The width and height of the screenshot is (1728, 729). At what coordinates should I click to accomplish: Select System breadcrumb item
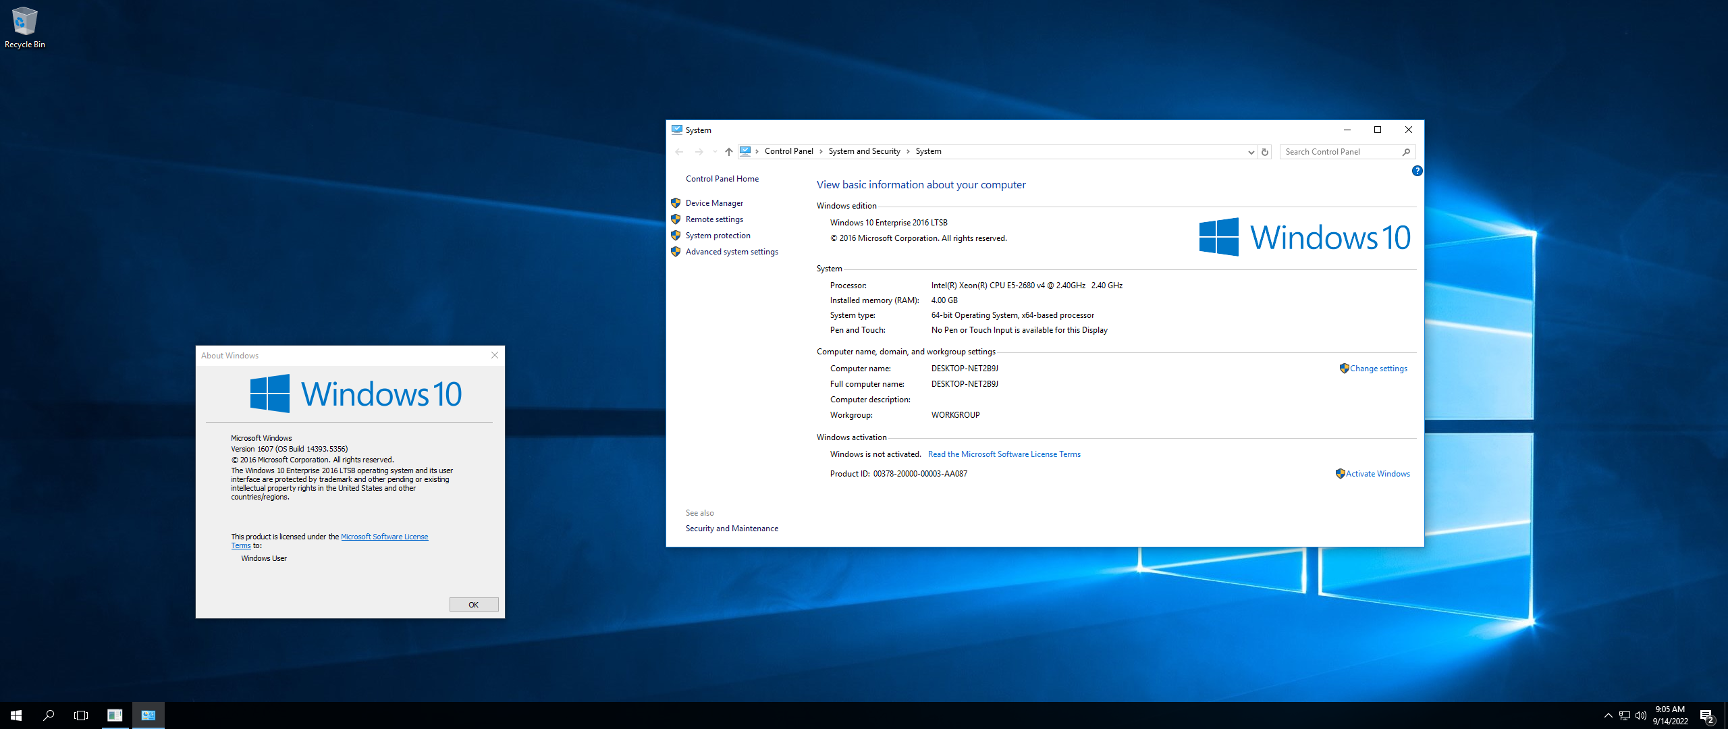click(x=928, y=151)
